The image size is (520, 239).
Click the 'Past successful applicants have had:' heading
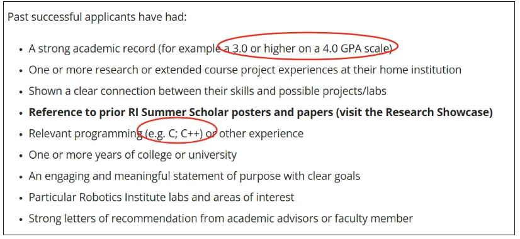[x=97, y=17]
